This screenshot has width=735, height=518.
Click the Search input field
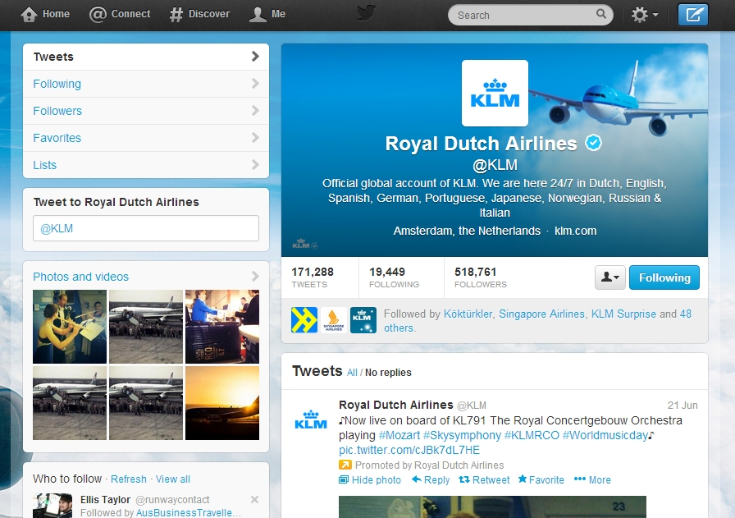pyautogui.click(x=531, y=15)
